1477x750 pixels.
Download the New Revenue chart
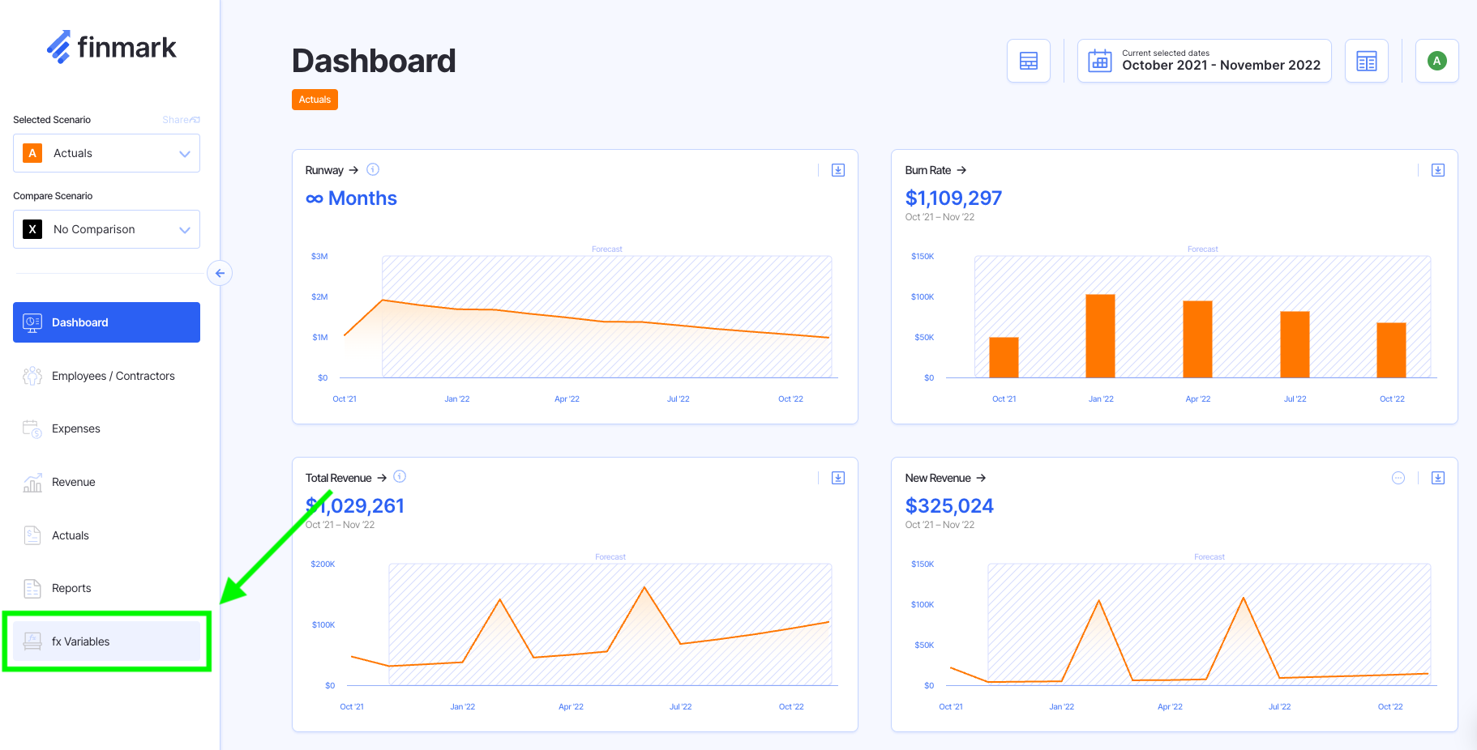click(1437, 478)
